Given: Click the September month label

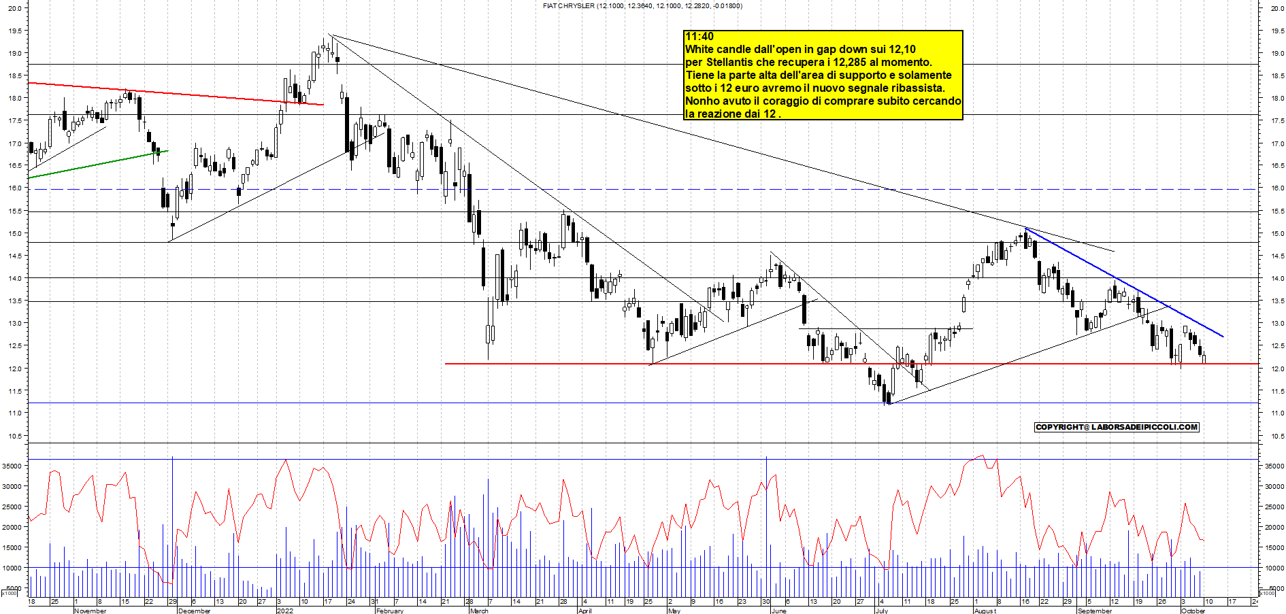Looking at the screenshot, I should (1095, 611).
